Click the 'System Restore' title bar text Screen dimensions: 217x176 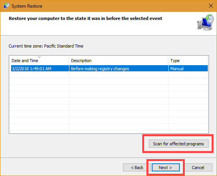tap(27, 6)
